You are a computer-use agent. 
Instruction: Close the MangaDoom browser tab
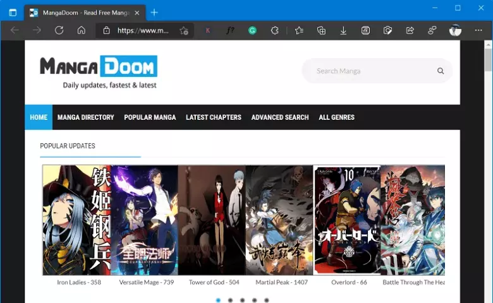[137, 13]
